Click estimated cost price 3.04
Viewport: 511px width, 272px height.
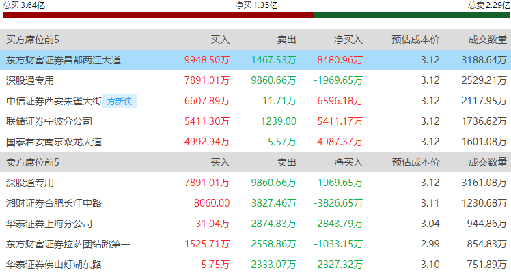[x=430, y=224]
